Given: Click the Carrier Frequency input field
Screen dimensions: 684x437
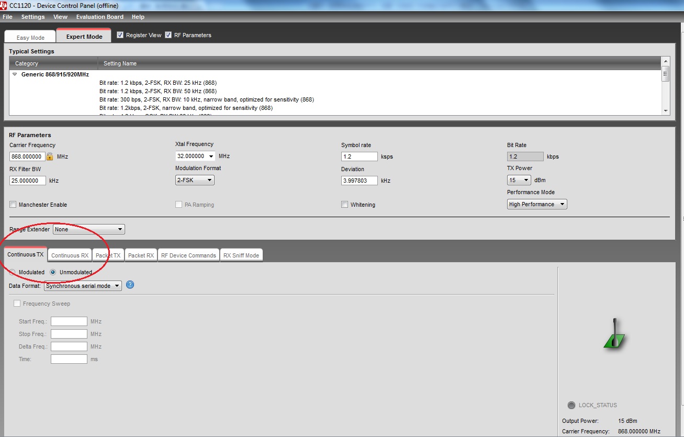Looking at the screenshot, I should pos(27,156).
